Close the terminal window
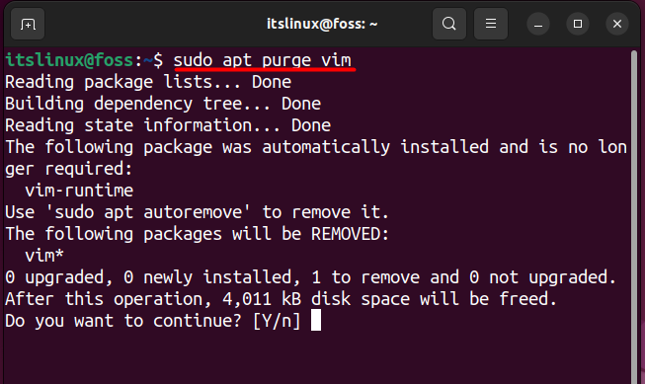 coord(617,25)
